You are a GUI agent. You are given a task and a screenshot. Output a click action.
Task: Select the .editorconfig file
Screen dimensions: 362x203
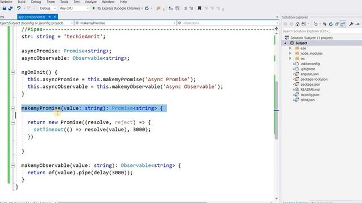click(x=310, y=64)
